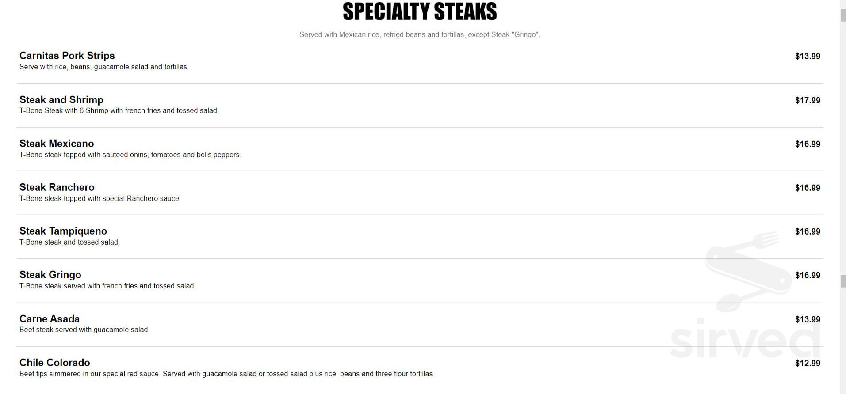Click the upper scrollbar thumb at right edge
Screen dimensions: 846x394
[843, 15]
